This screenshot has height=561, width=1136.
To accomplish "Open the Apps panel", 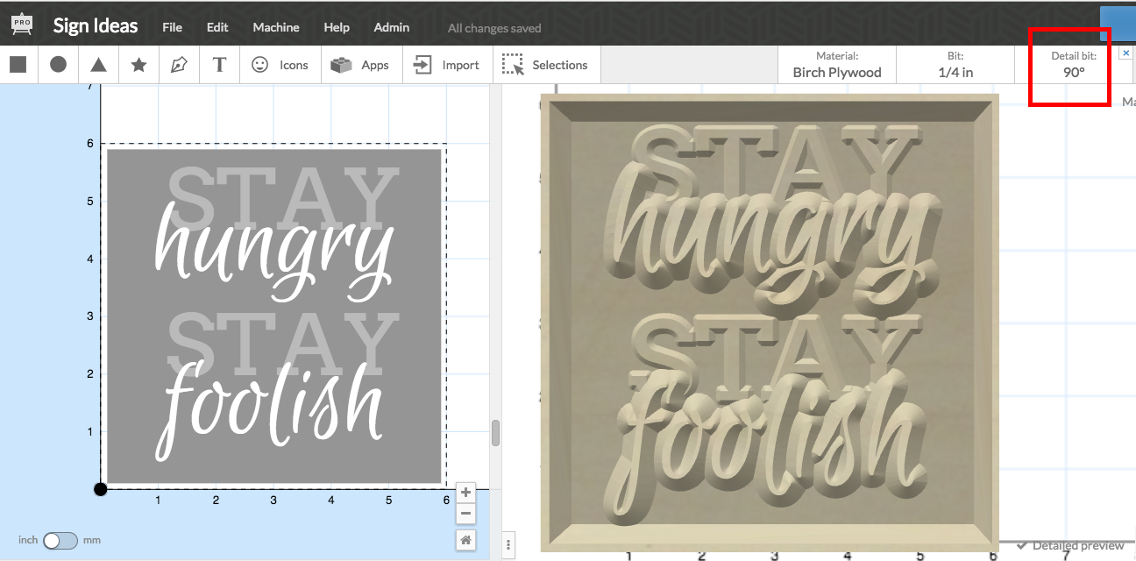I will click(361, 65).
